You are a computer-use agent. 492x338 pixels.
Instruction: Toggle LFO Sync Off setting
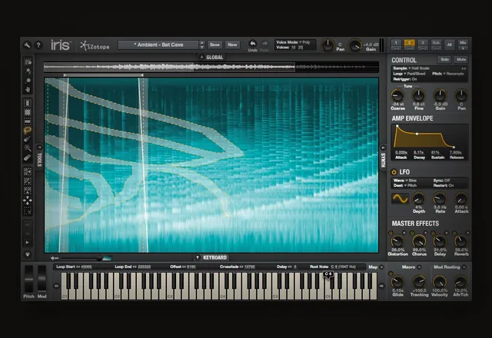441,181
